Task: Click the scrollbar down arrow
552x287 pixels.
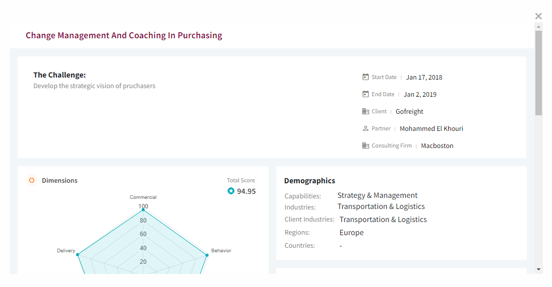Action: tap(538, 269)
